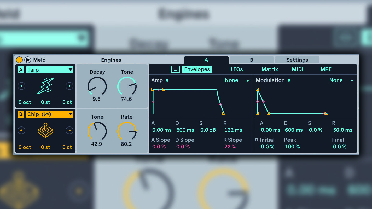Click the 122 ms release time value

pos(232,130)
